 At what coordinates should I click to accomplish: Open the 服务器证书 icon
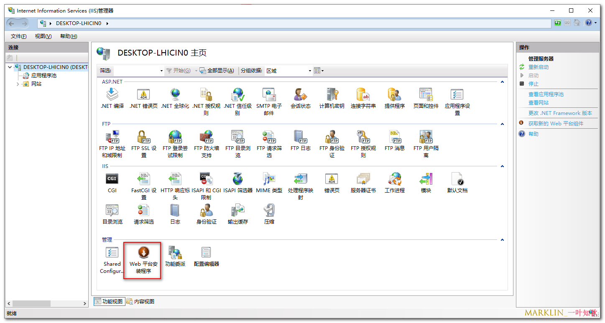click(x=363, y=179)
